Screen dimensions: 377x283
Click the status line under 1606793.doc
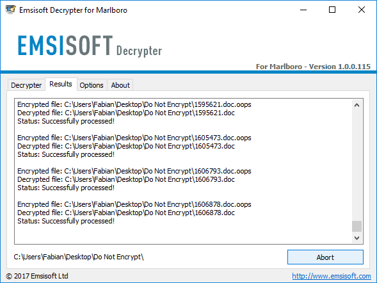coord(66,188)
